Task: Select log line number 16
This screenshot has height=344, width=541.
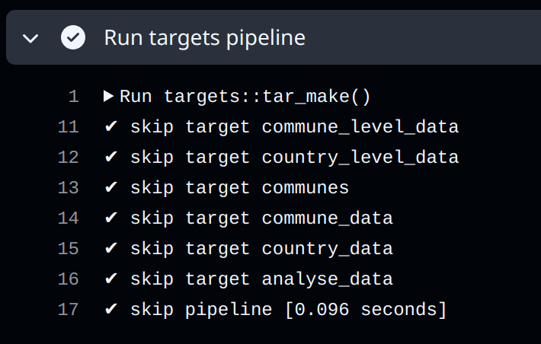Action: (x=69, y=279)
